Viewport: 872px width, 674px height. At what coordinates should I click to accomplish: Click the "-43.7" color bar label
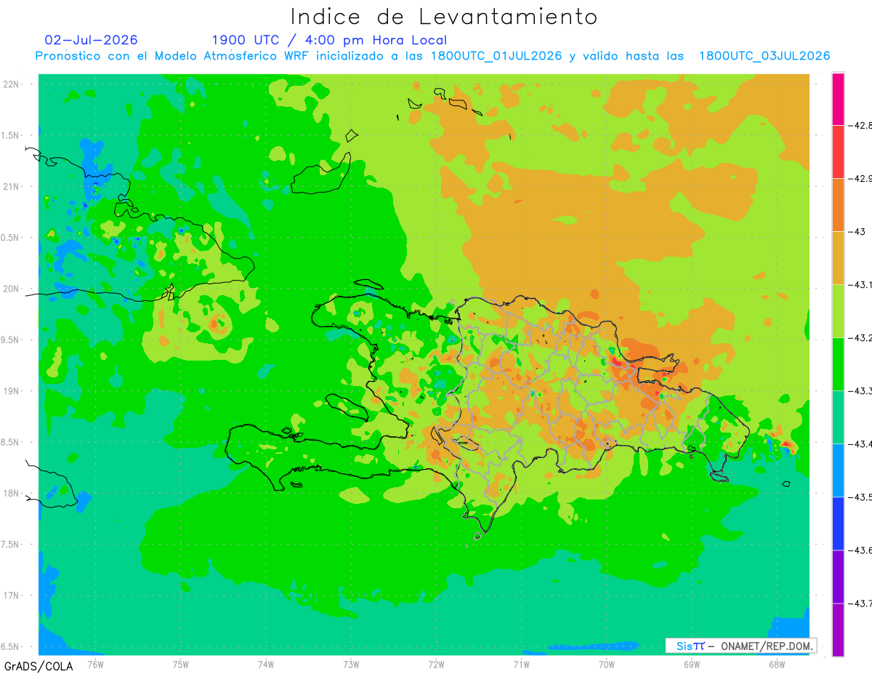pyautogui.click(x=861, y=603)
